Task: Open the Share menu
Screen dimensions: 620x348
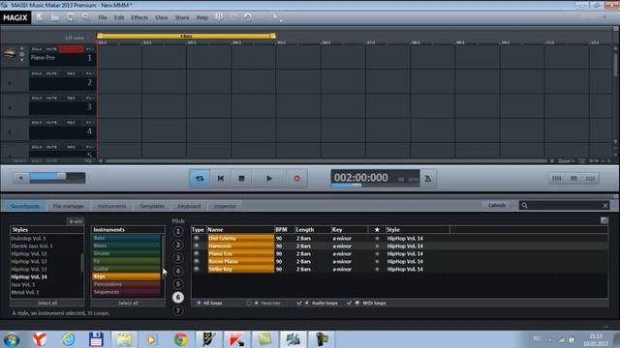Action: (x=182, y=17)
